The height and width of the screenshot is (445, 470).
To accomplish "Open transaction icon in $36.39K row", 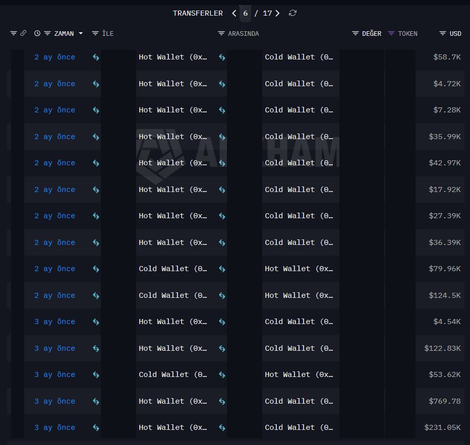I will click(96, 242).
